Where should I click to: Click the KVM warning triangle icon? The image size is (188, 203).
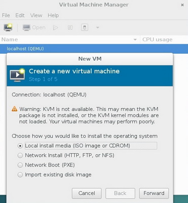pyautogui.click(x=15, y=109)
